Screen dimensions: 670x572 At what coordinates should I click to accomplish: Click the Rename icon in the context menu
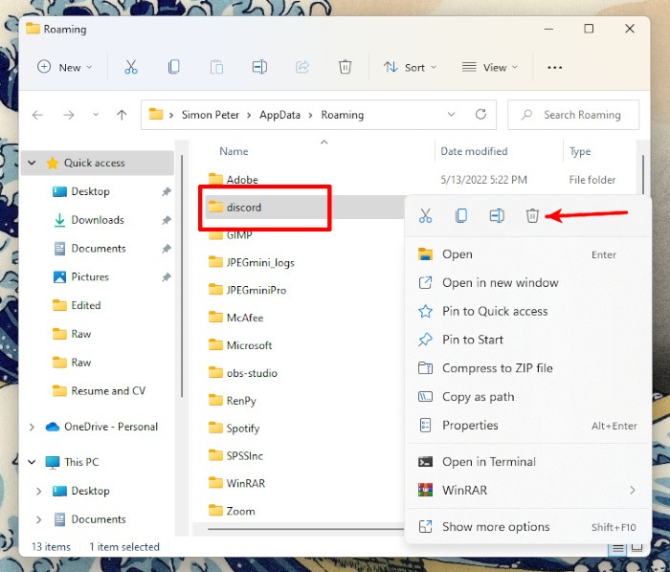pyautogui.click(x=497, y=215)
